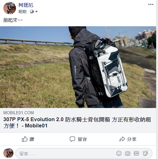Viewport: 158px width, 159px height.
Task: Click the globe public privacy icon
Action: coord(32,12)
